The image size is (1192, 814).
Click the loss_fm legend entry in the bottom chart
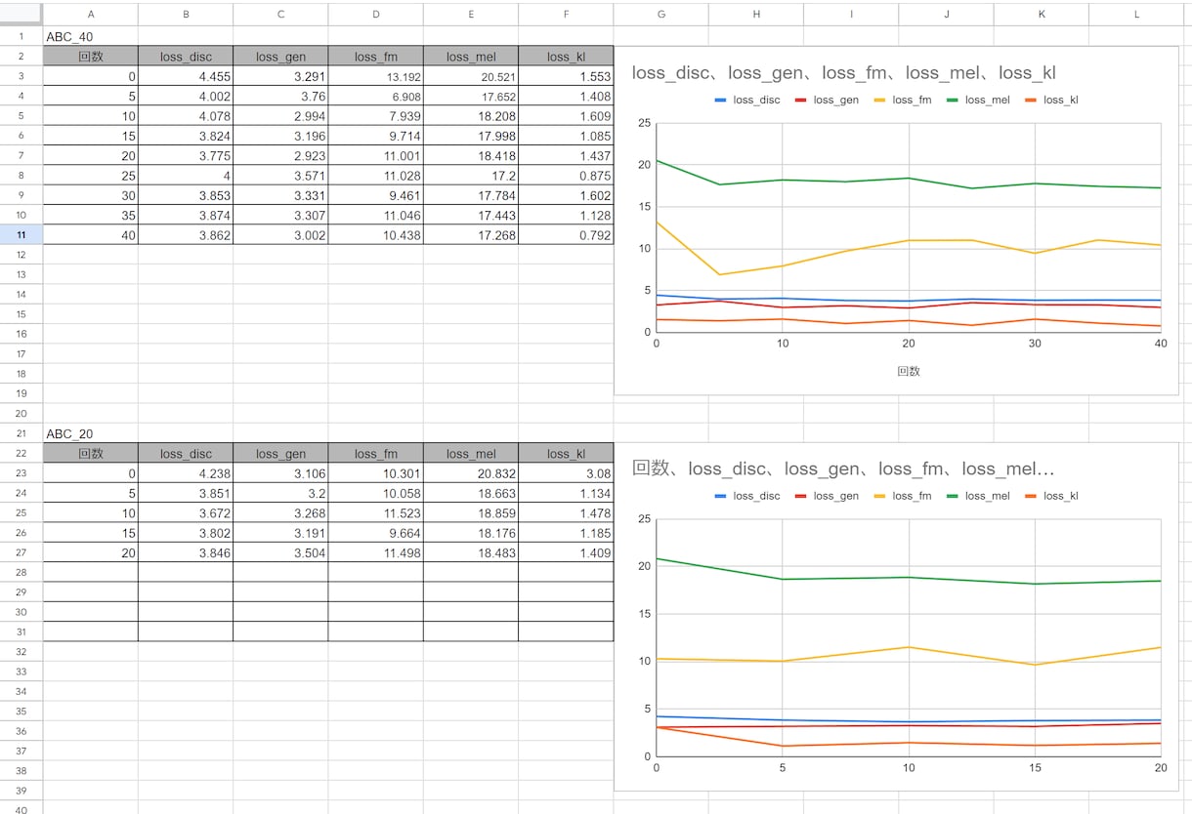903,496
